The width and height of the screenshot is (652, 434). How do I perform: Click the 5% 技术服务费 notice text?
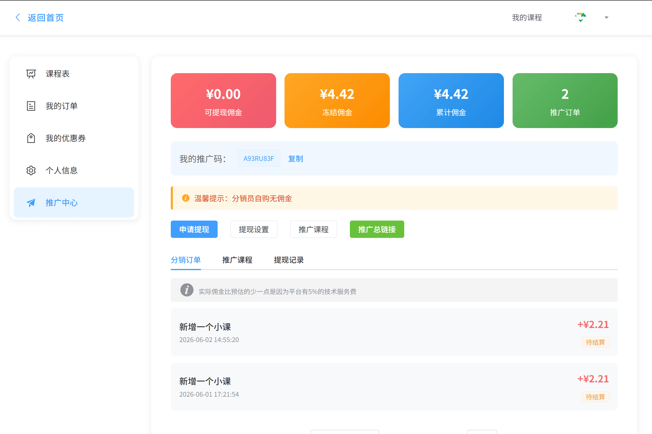(277, 292)
